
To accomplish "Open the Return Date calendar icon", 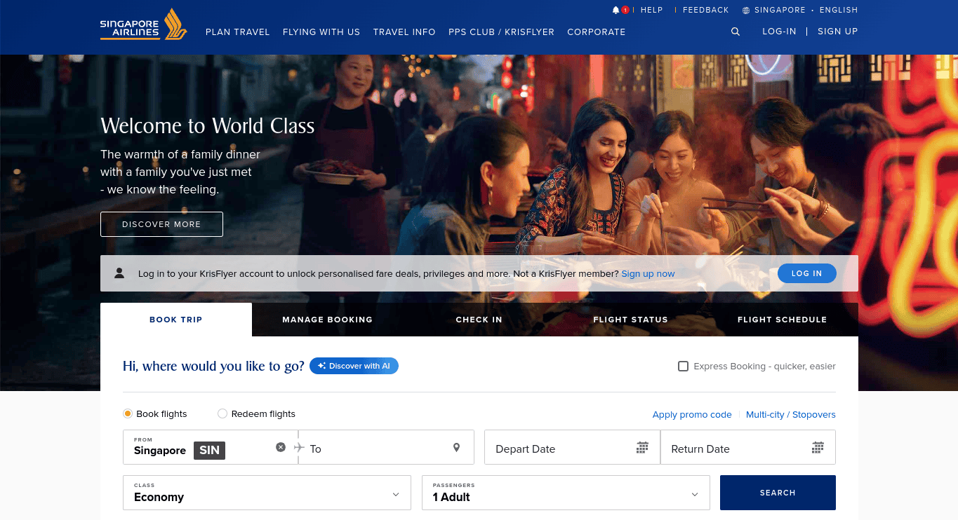I will click(x=818, y=447).
